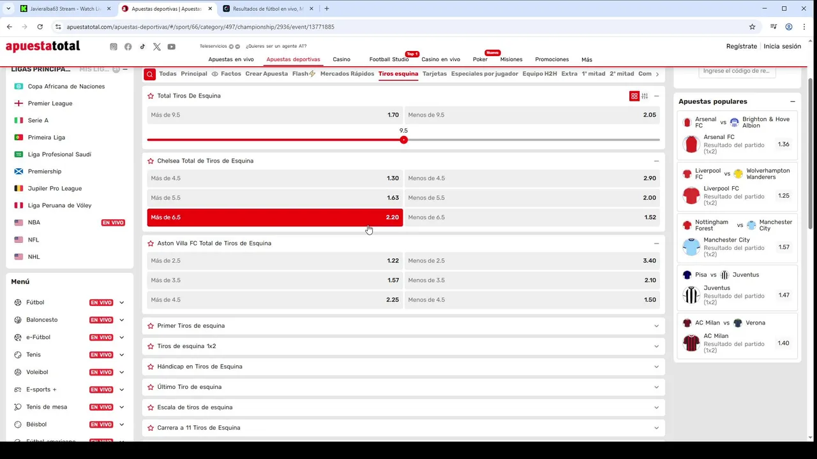
Task: Favorite the Aston Villa FC Total star
Action: click(151, 243)
